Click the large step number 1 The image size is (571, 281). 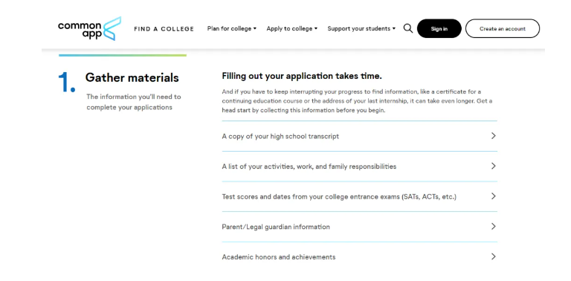[x=67, y=82]
